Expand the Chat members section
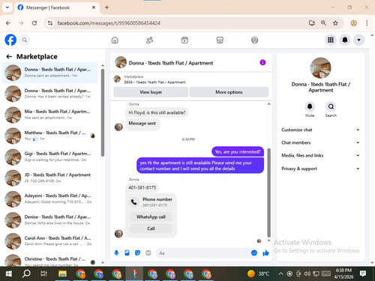 [320, 142]
